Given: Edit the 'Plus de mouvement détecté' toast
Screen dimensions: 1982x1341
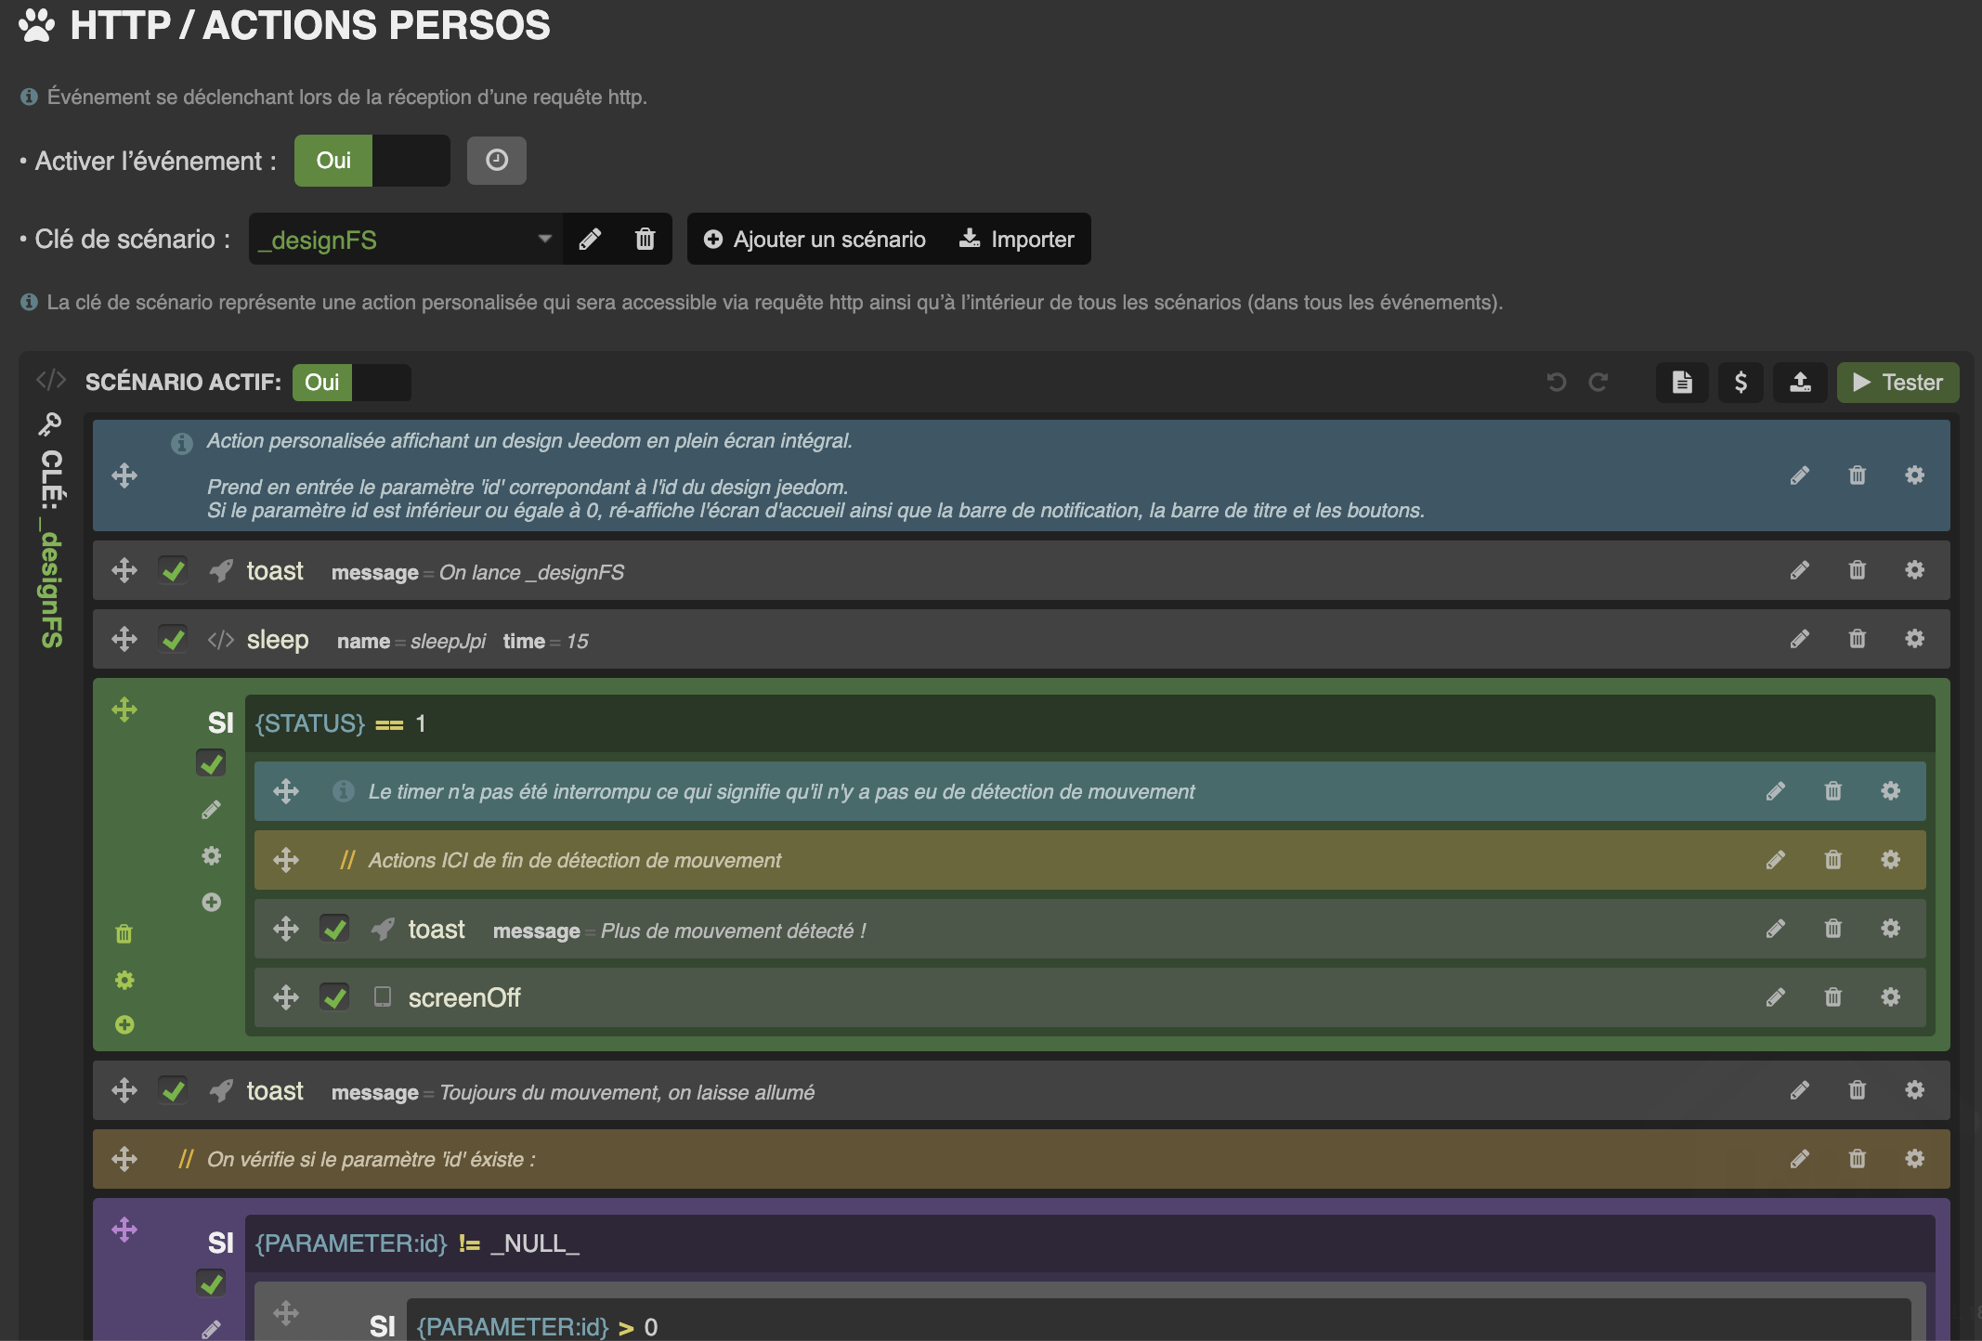Looking at the screenshot, I should click(1776, 929).
